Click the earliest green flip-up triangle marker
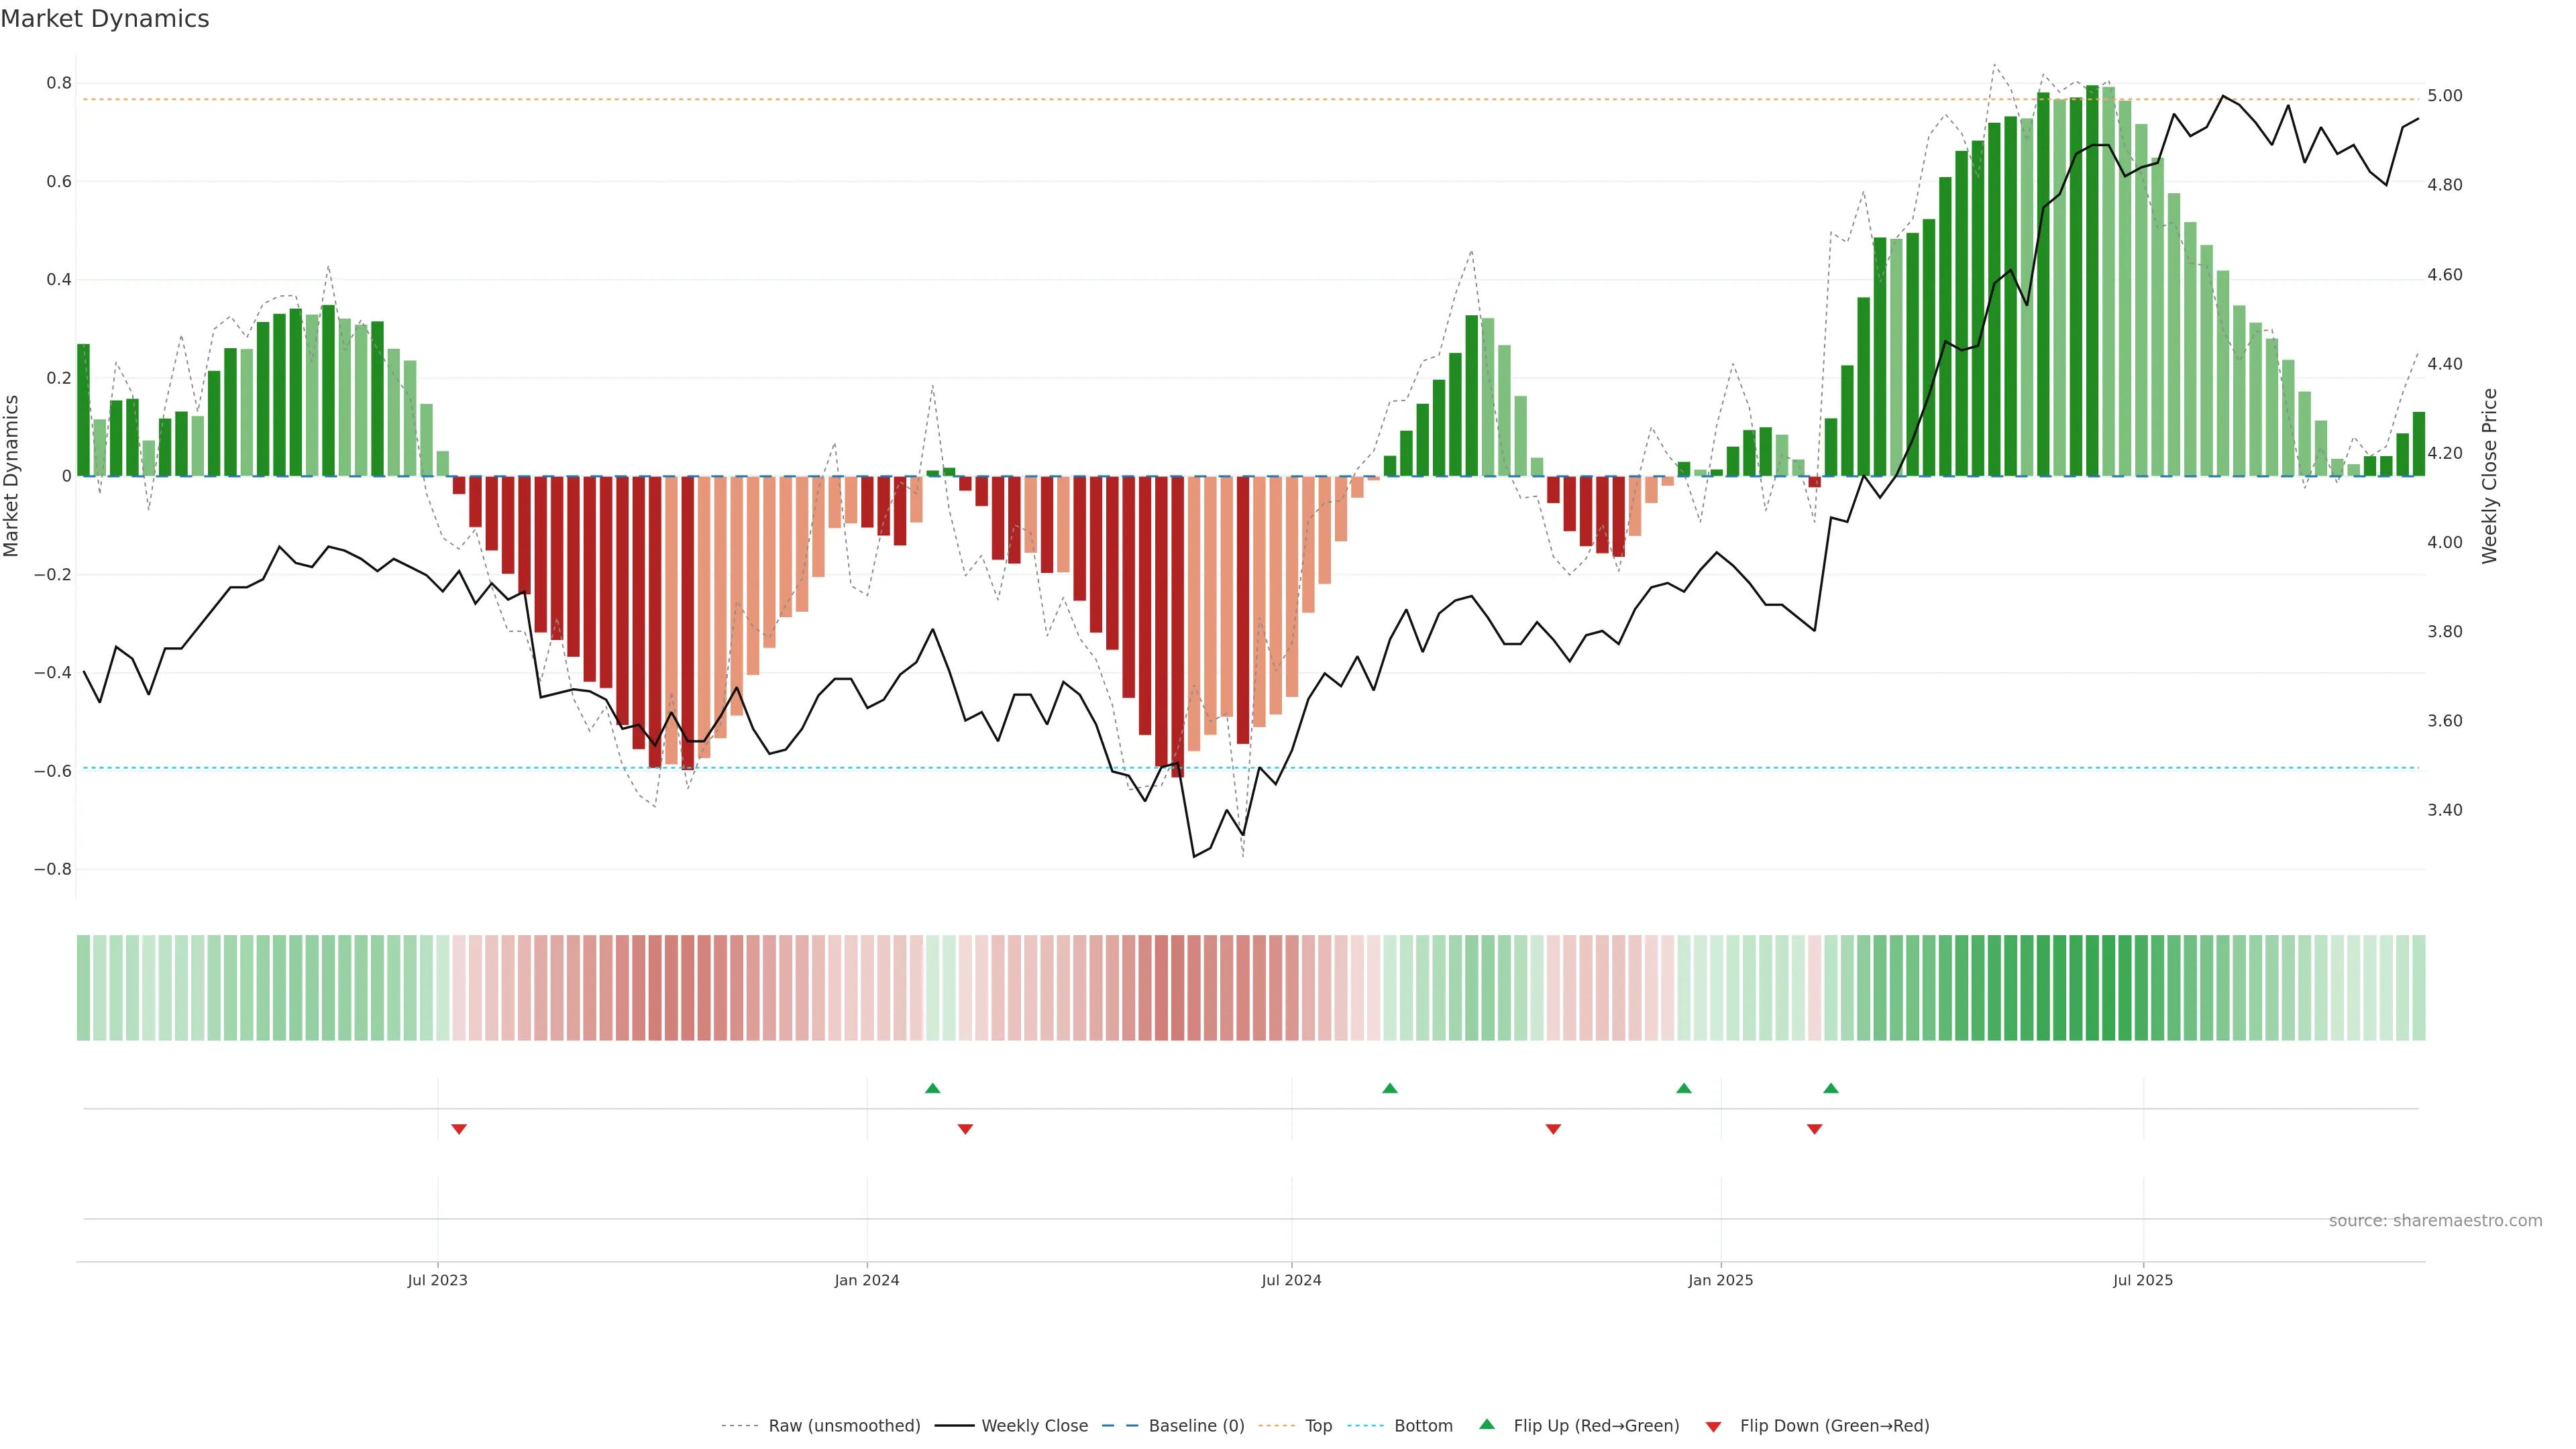 932,1088
